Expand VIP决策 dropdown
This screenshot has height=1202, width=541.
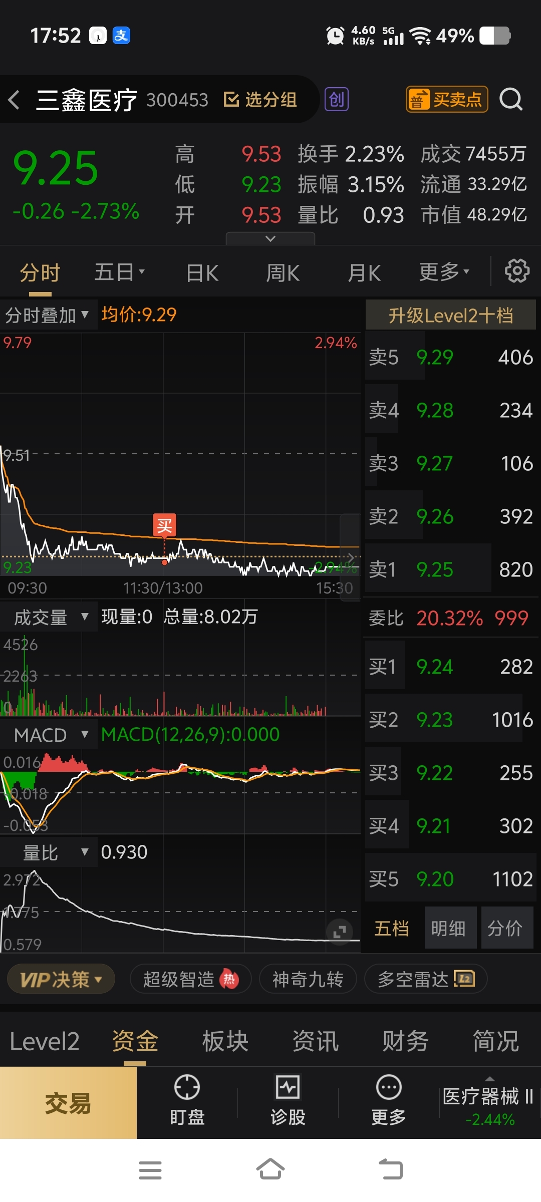[x=61, y=979]
